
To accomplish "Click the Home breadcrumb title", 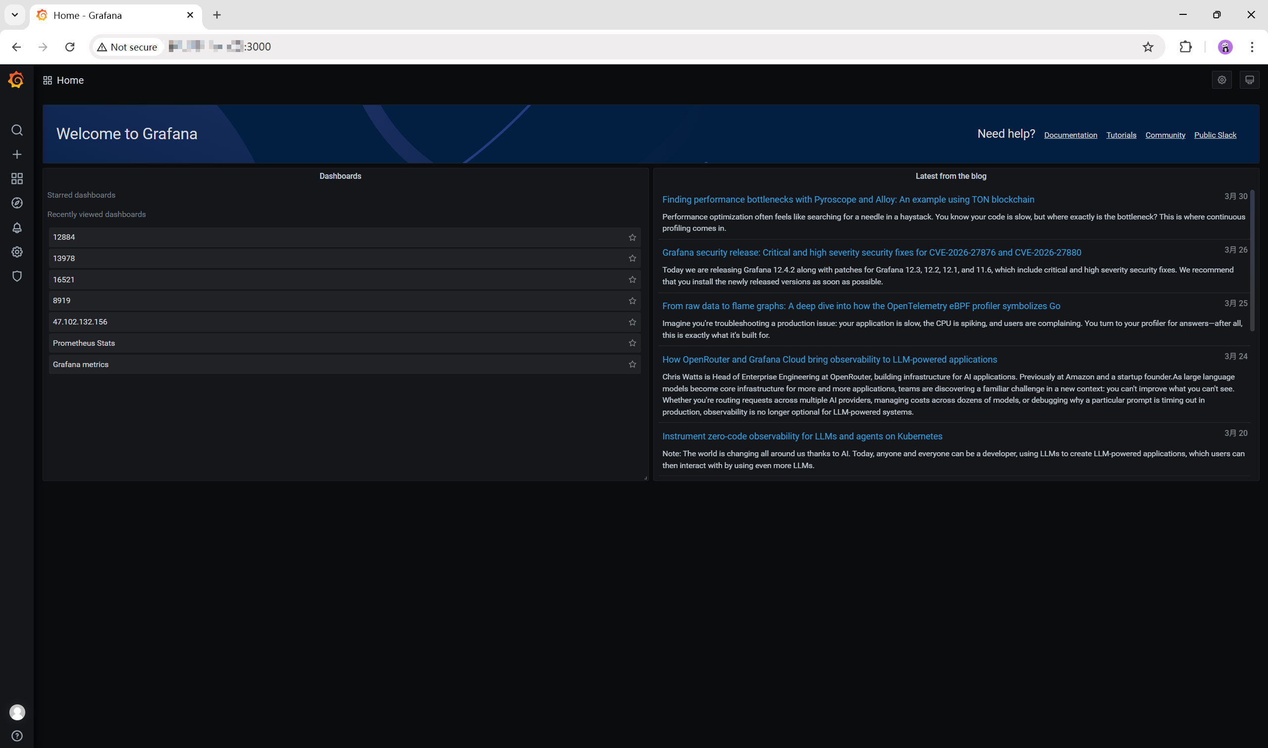I will (x=70, y=80).
